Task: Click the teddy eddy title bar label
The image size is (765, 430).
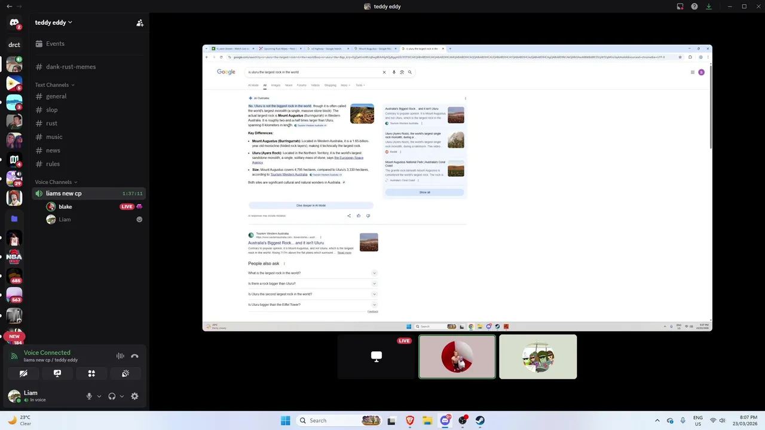Action: pos(382,7)
